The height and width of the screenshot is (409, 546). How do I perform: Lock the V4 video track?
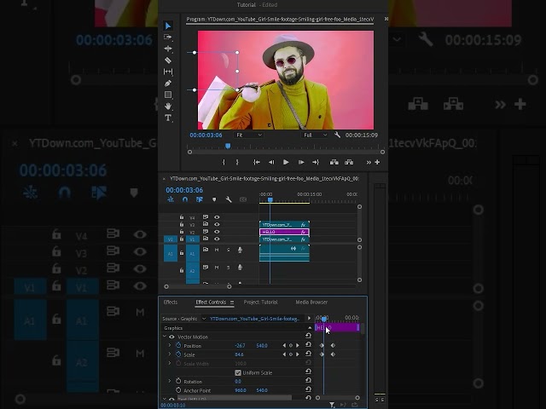pyautogui.click(x=182, y=217)
